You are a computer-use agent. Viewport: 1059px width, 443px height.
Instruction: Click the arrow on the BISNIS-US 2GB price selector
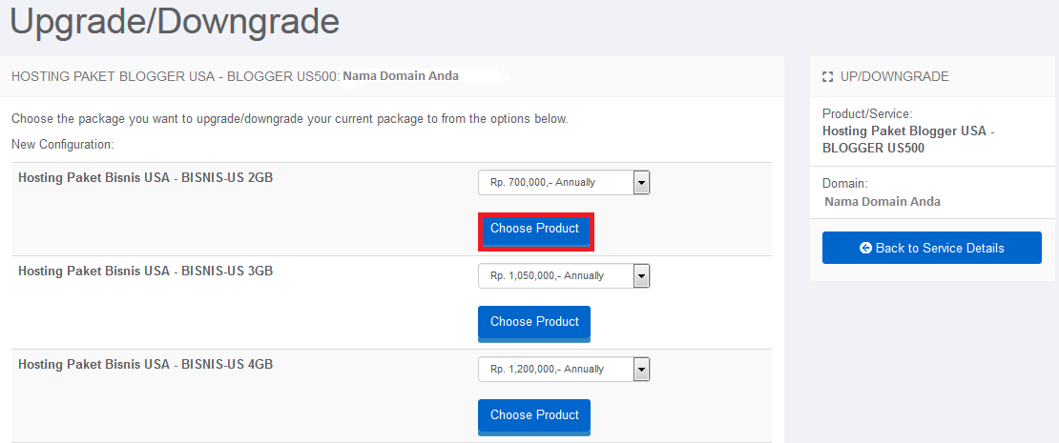642,182
